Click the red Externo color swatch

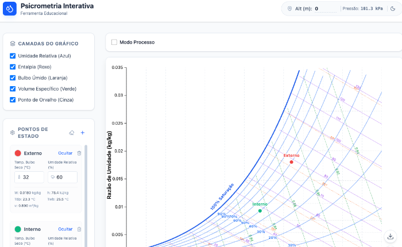point(18,153)
